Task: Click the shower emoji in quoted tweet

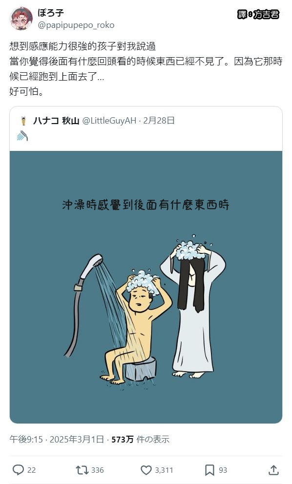Action: 22,136
